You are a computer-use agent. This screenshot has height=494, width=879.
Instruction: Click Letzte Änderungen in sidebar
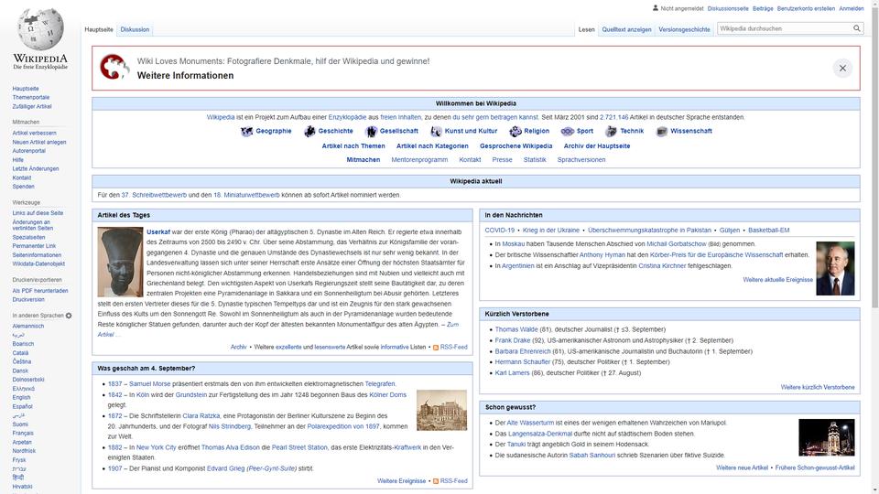36,168
